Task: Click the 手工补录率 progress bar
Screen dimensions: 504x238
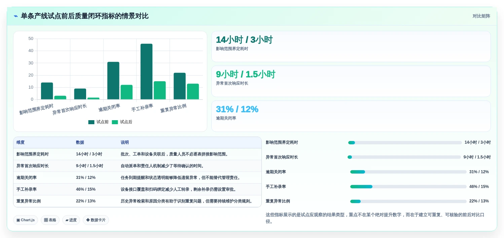Action: coord(408,187)
